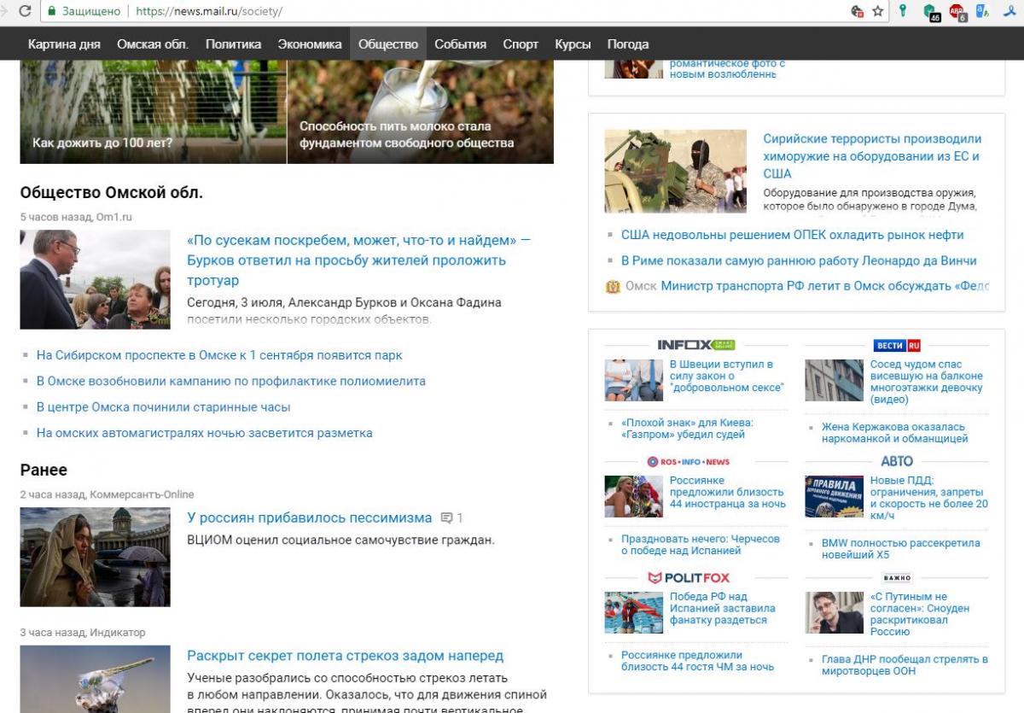Viewport: 1024px width, 713px height.
Task: Open the Погода tab
Action: point(628,44)
